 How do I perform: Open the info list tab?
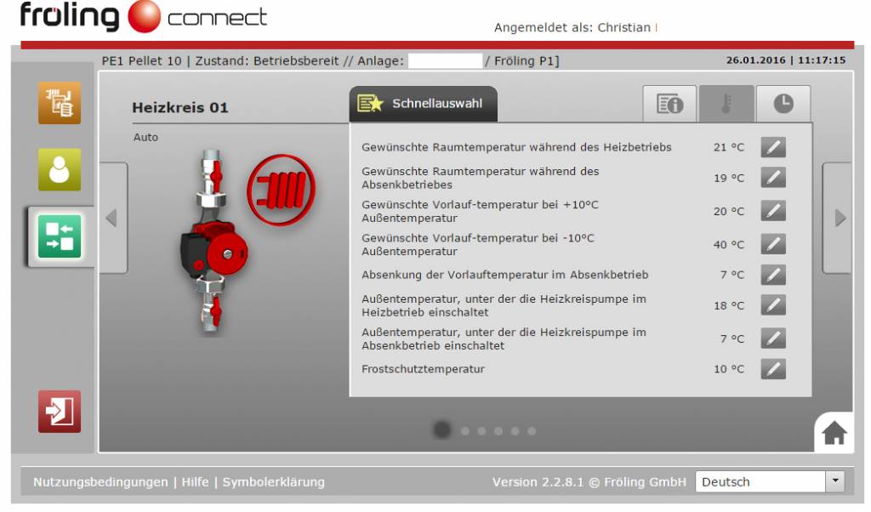tap(669, 104)
